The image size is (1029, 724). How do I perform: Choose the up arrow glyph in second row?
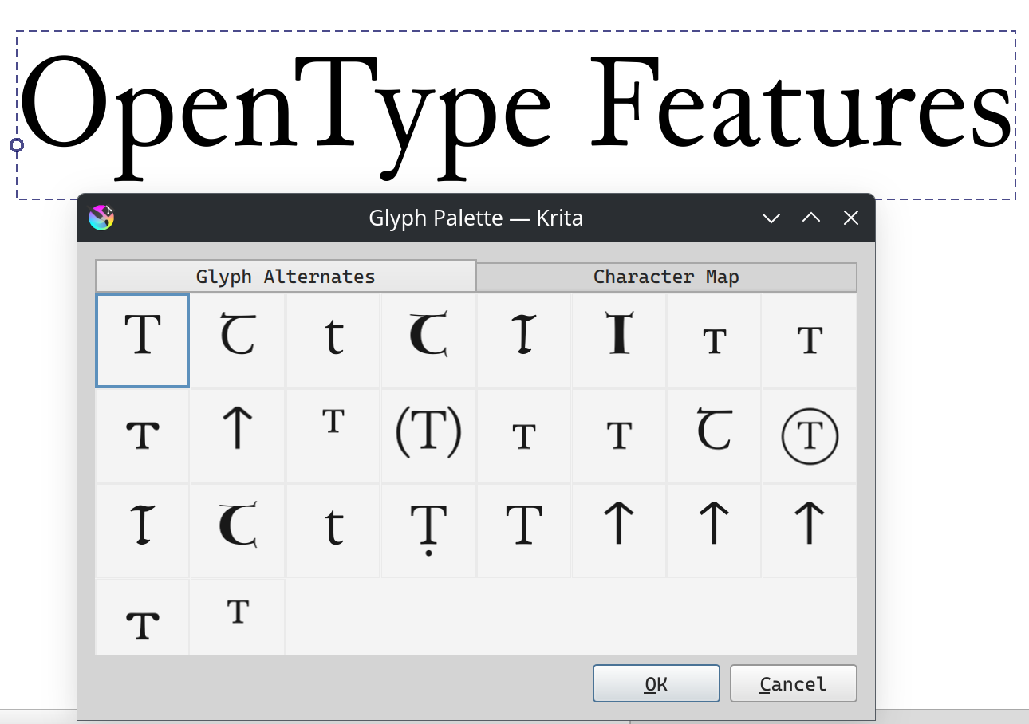pyautogui.click(x=238, y=435)
